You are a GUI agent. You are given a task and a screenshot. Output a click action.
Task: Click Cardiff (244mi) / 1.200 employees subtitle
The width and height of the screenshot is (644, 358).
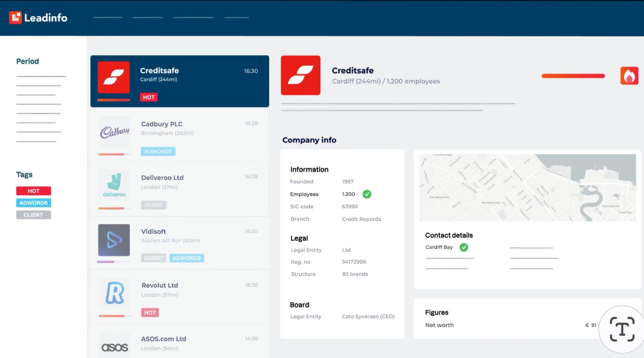click(386, 81)
